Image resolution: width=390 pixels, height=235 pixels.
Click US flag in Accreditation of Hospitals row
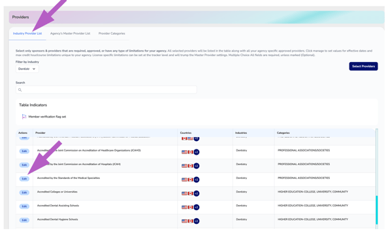point(184,166)
